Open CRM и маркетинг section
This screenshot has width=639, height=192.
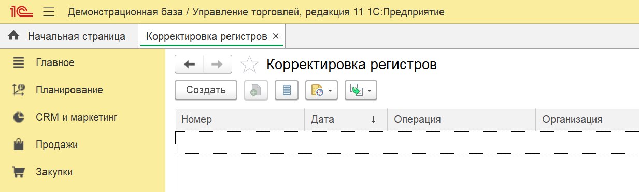pos(76,117)
